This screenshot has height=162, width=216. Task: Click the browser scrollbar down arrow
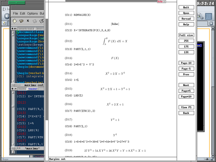click(x=213, y=156)
